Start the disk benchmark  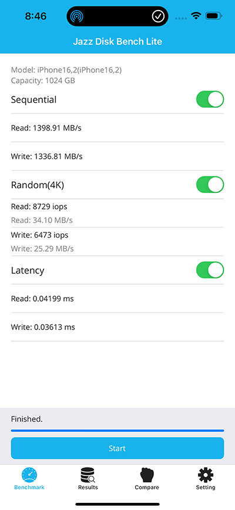click(x=117, y=448)
